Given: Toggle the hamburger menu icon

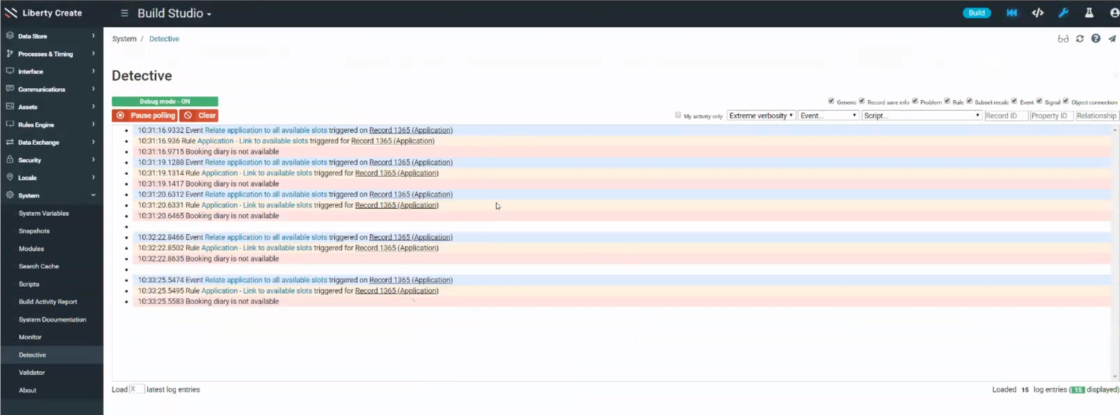Looking at the screenshot, I should [124, 13].
